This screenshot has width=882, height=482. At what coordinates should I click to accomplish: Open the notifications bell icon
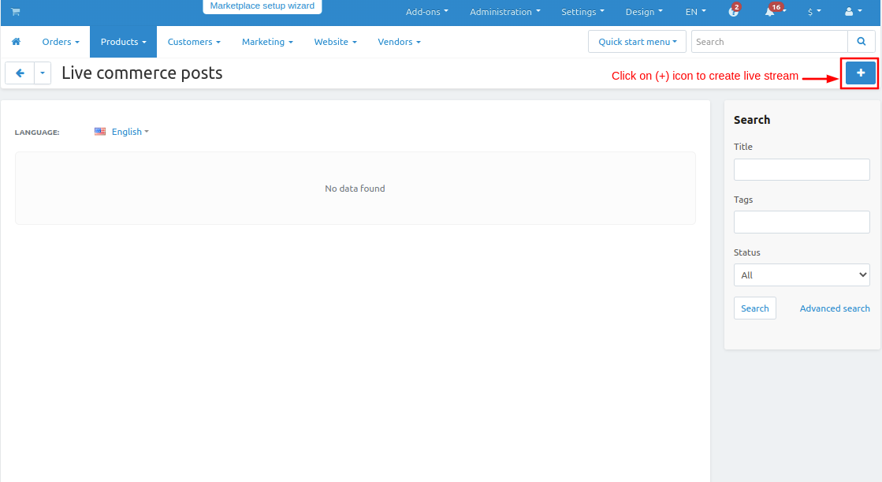pyautogui.click(x=770, y=12)
